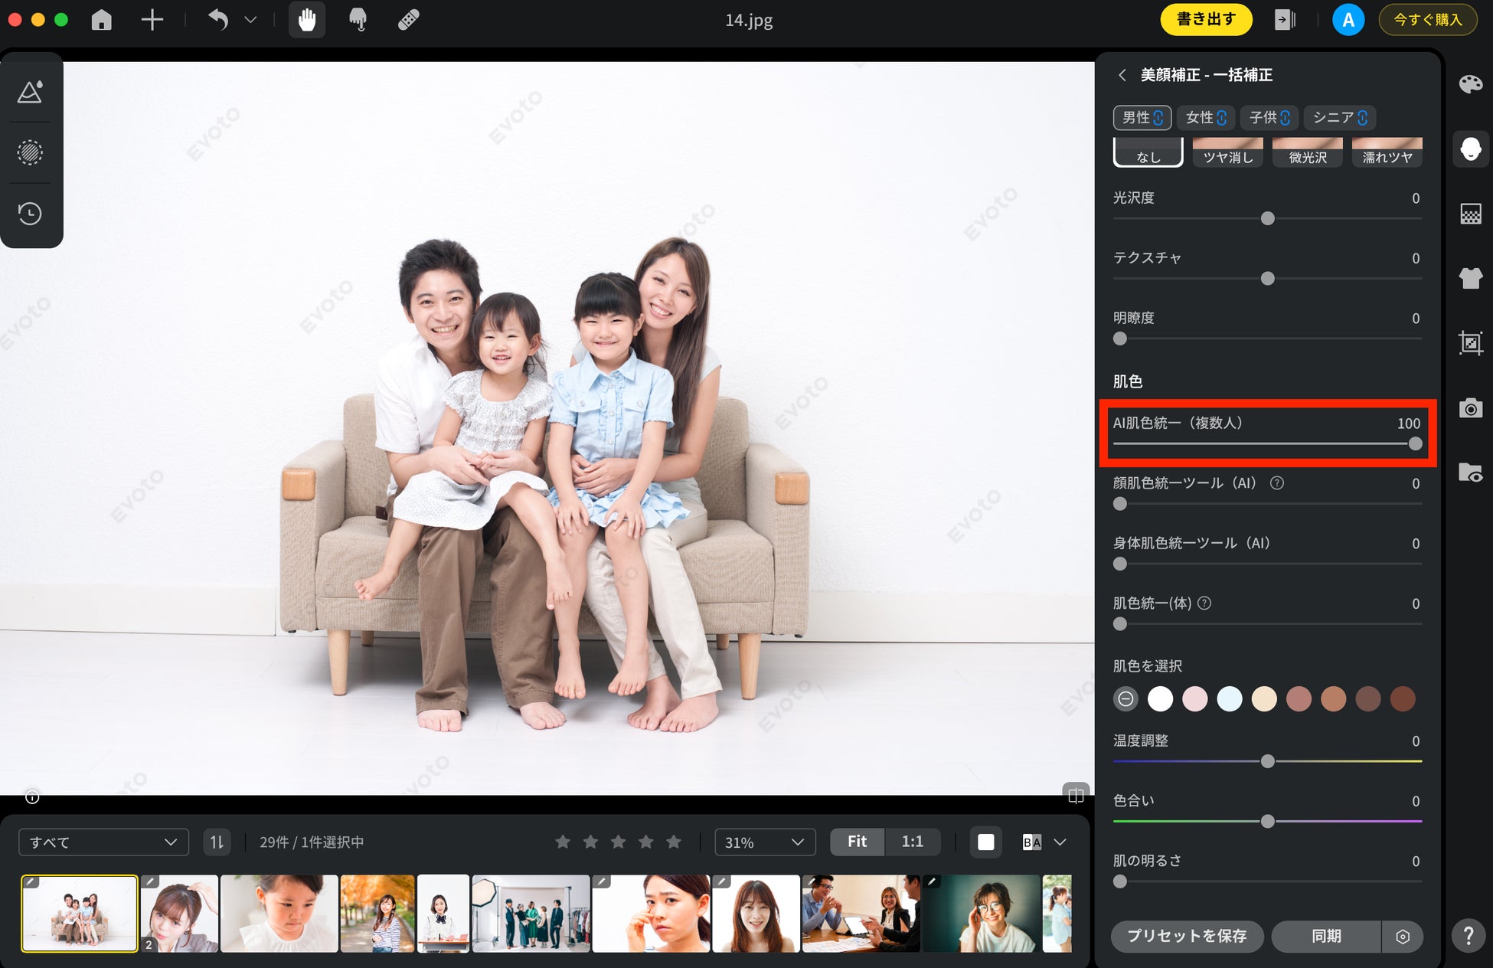Viewport: 1493px width, 968px height.
Task: Open the camera tethering icon
Action: [x=1470, y=408]
